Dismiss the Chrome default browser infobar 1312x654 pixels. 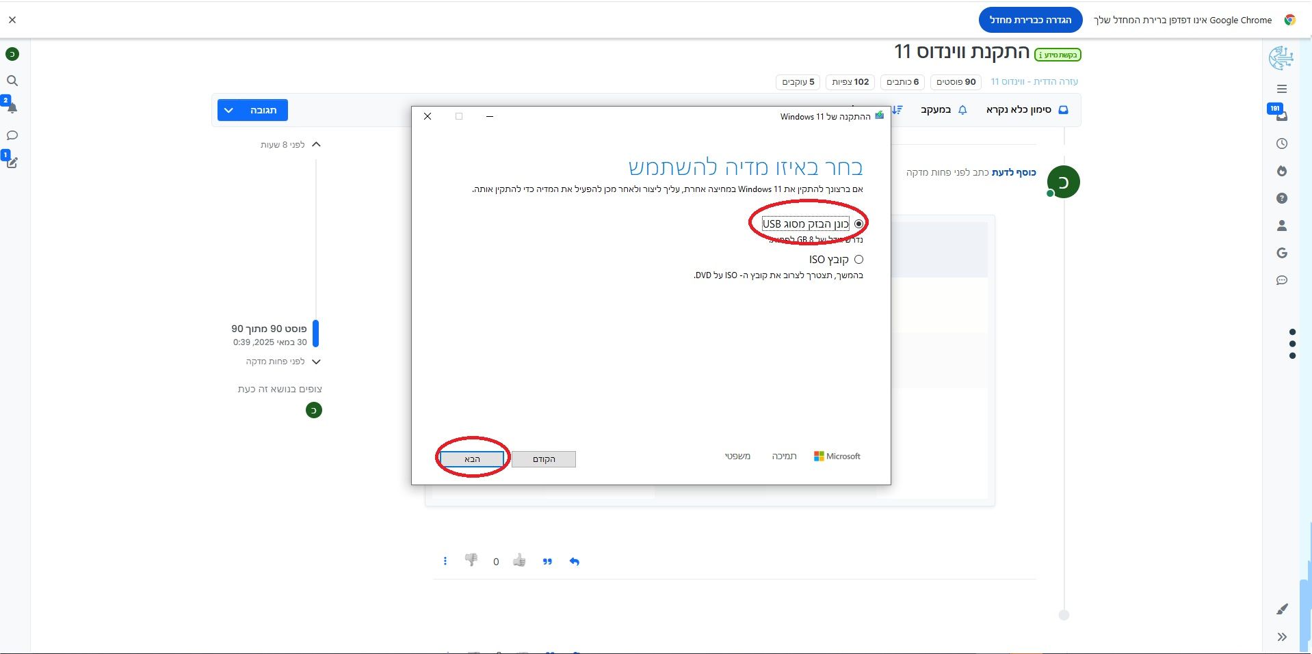[12, 20]
